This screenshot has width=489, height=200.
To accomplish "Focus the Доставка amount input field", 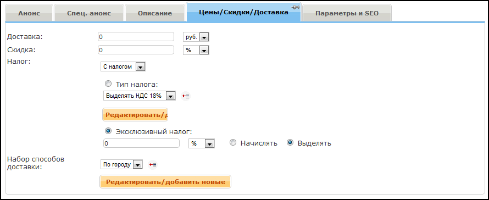I will (x=136, y=36).
